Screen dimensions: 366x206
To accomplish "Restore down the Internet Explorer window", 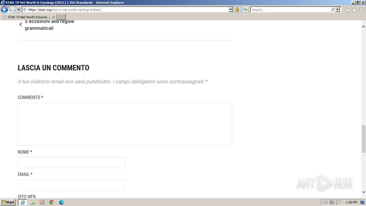I will (358, 3).
